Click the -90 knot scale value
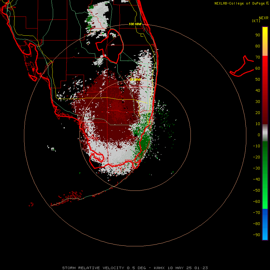This screenshot has height=270, width=270. click(256, 235)
